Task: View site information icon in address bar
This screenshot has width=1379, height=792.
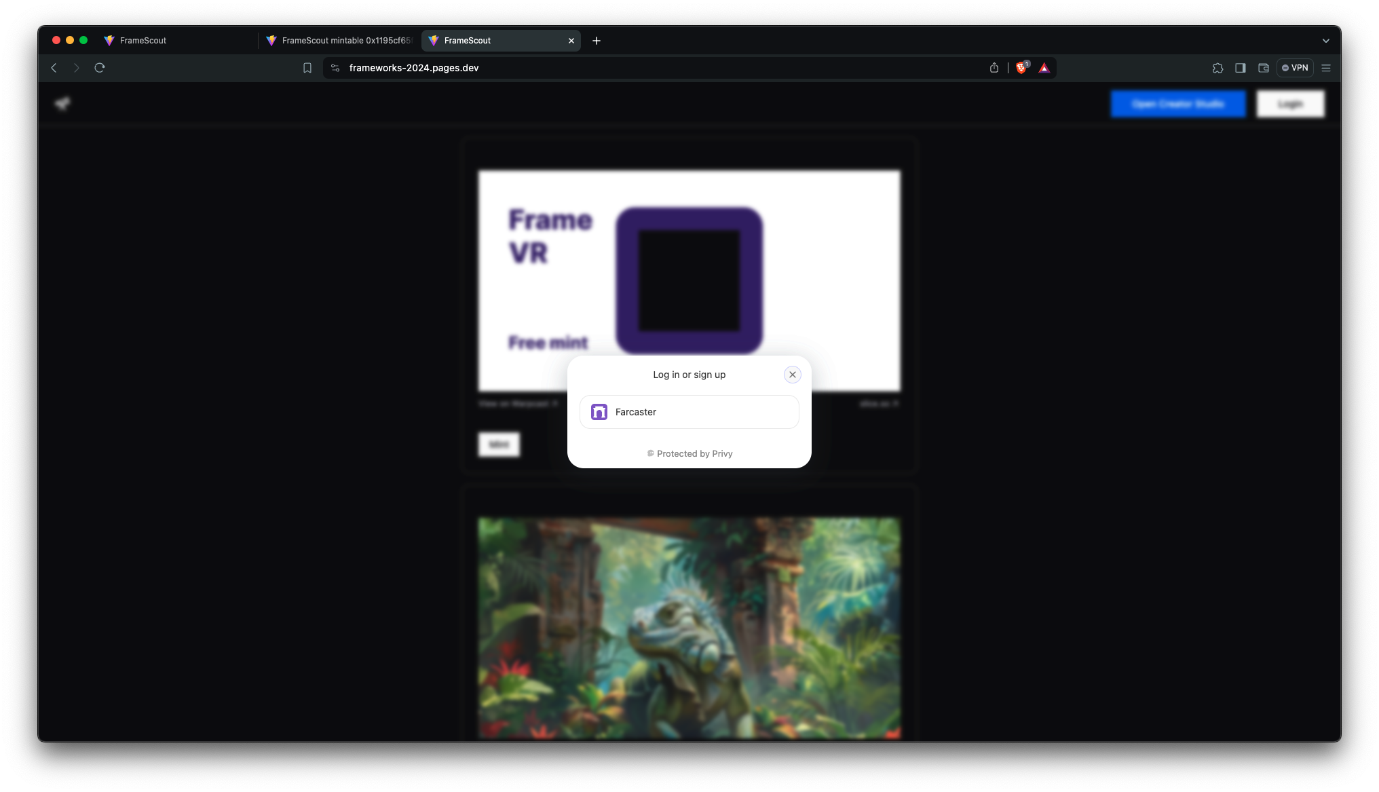Action: 335,68
